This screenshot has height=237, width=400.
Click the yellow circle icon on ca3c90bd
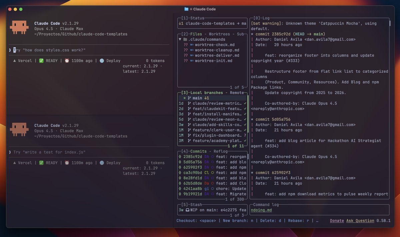pos(212,172)
